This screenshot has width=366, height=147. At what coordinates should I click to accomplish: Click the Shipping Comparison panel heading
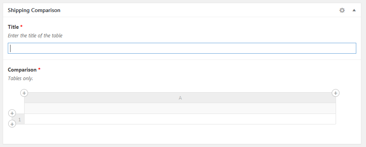(x=34, y=10)
